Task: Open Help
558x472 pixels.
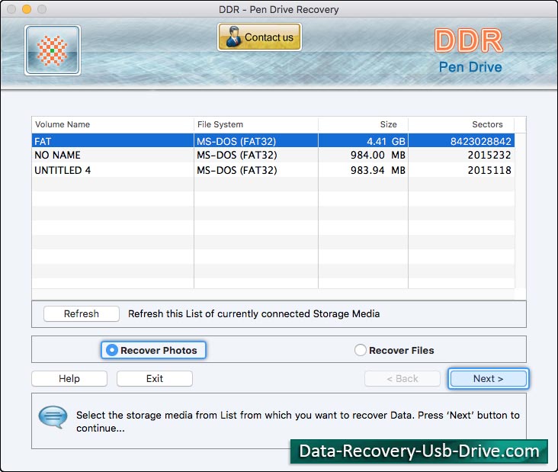Action: point(69,378)
